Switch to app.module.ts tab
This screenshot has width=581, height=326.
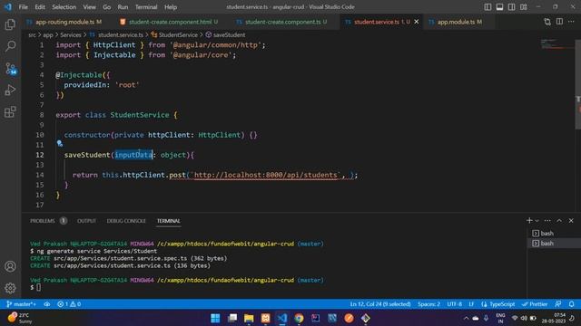coord(459,22)
